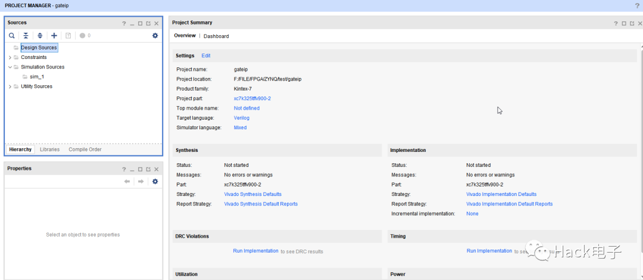643x280 pixels.
Task: Click the Mixed simulator language link
Action: click(x=240, y=127)
